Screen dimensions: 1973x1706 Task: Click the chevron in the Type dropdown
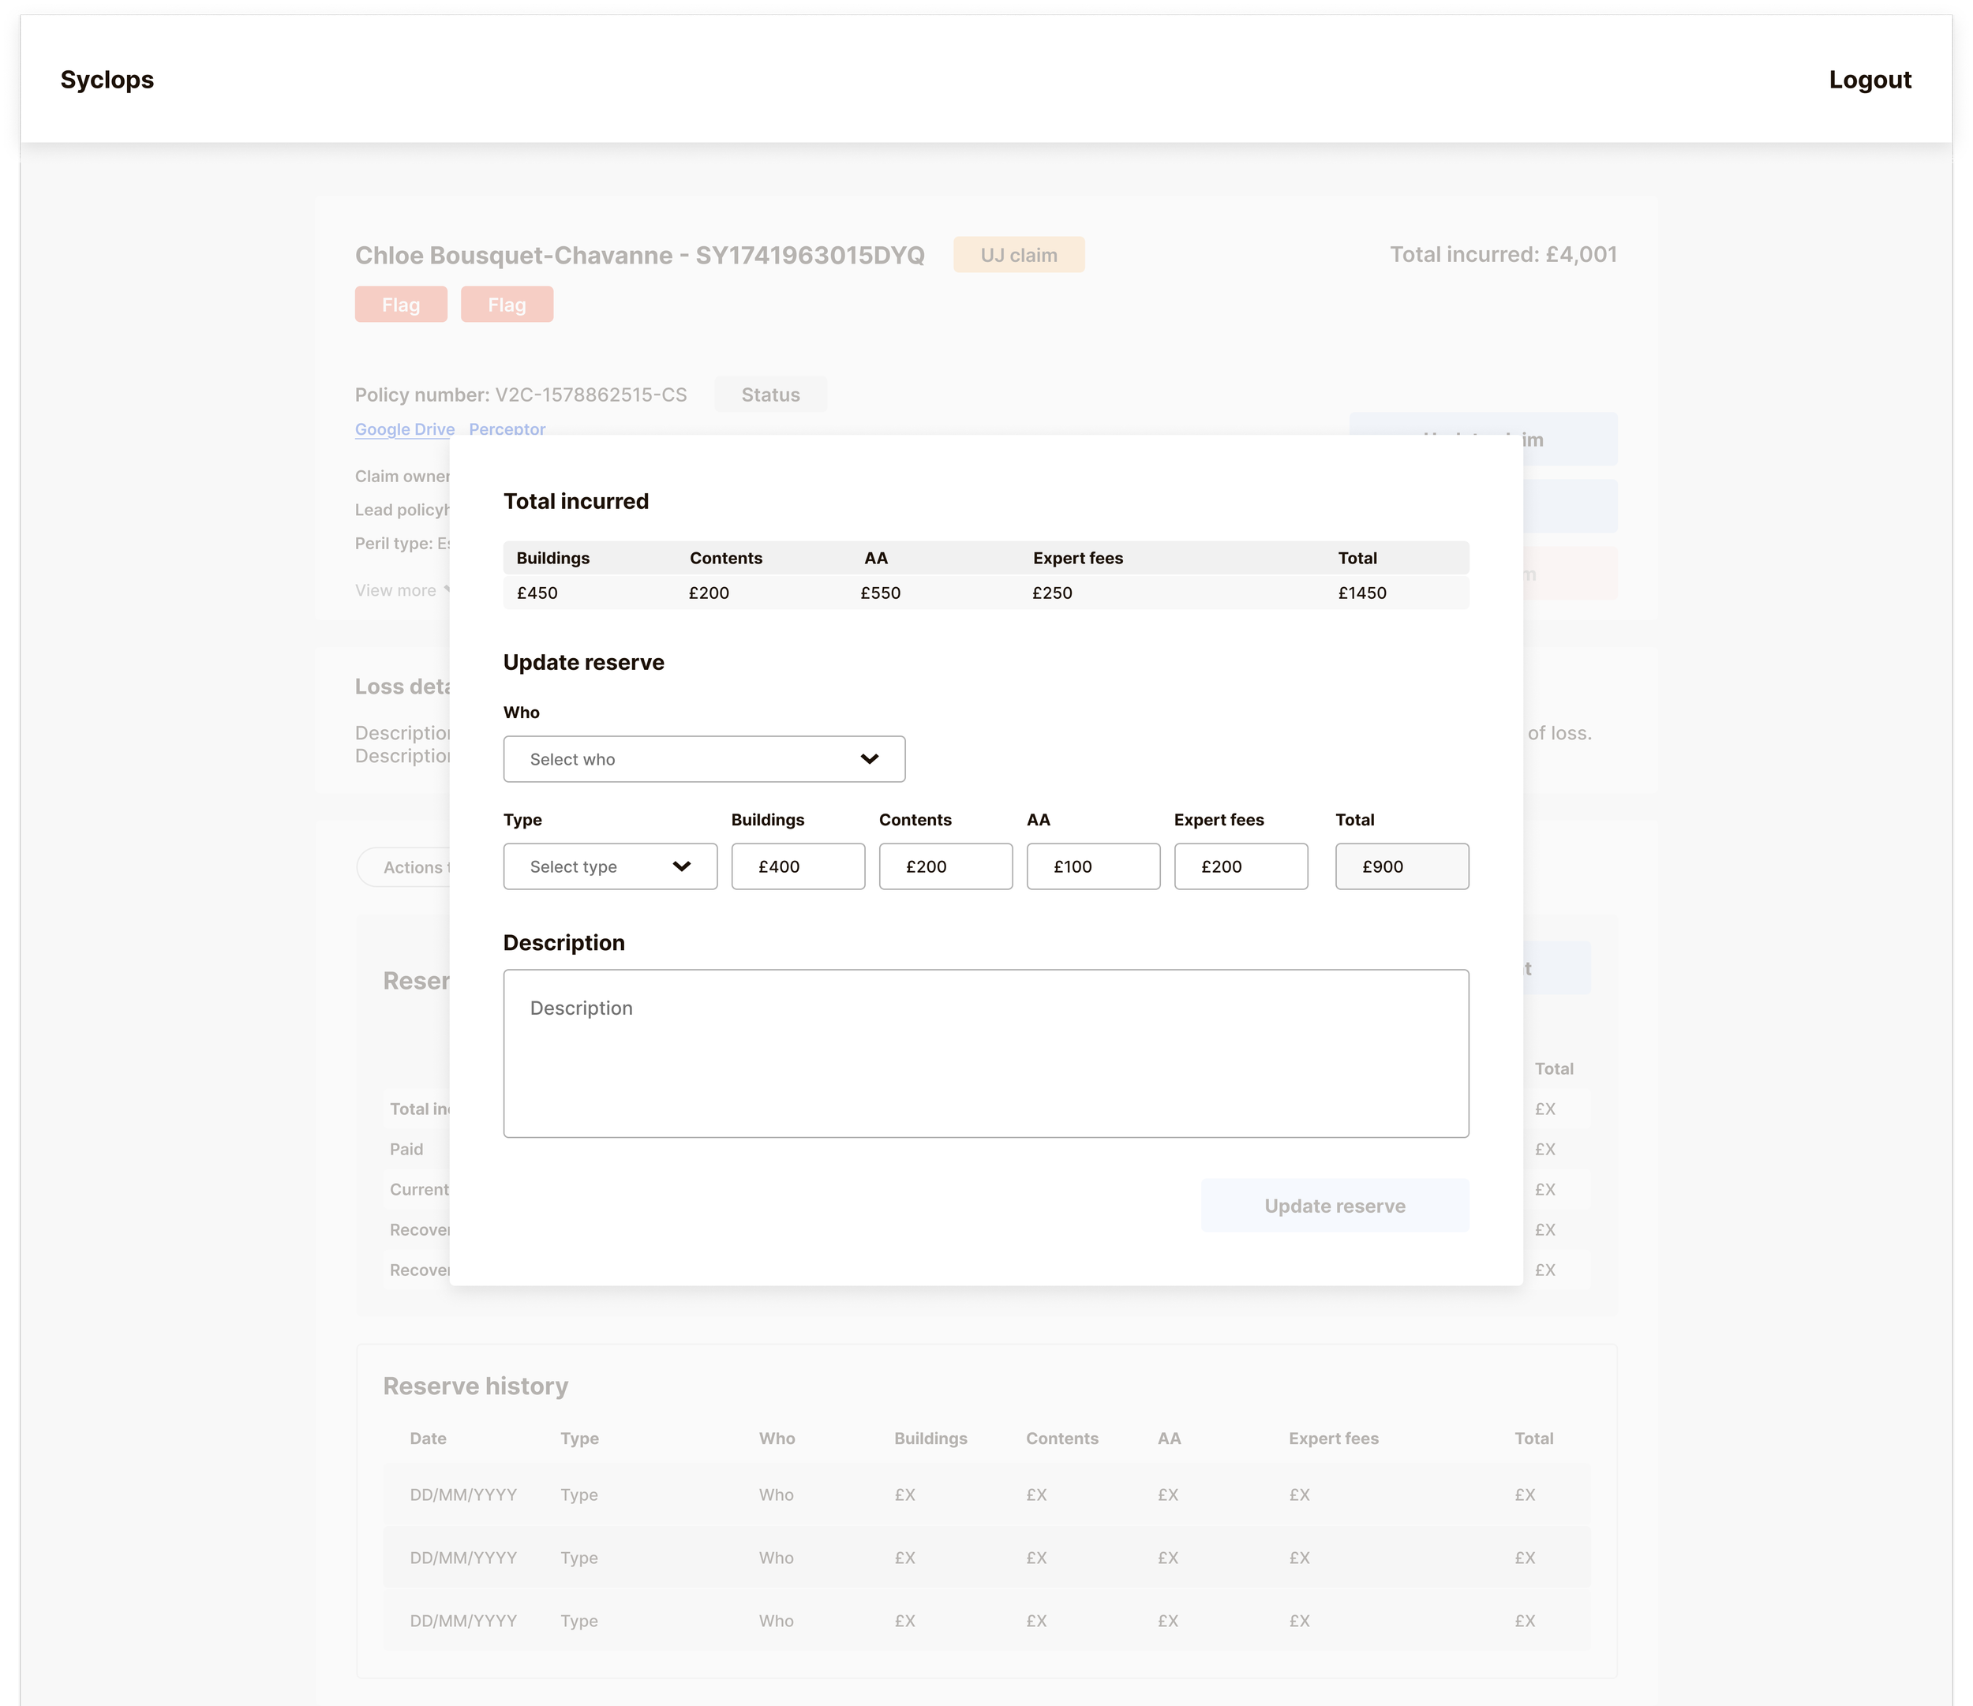point(681,866)
